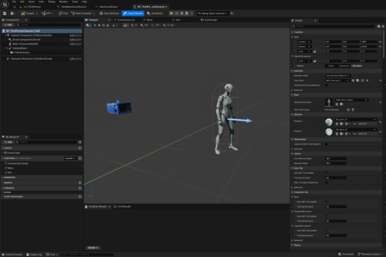Collapse the Transform section
The image size is (386, 257).
pos(292,32)
